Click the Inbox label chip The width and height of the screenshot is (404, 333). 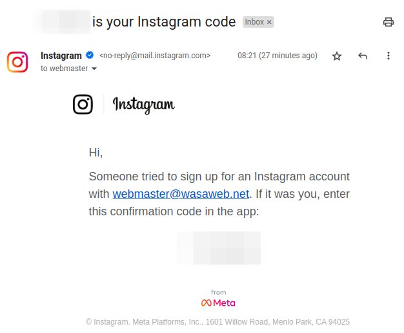point(258,22)
